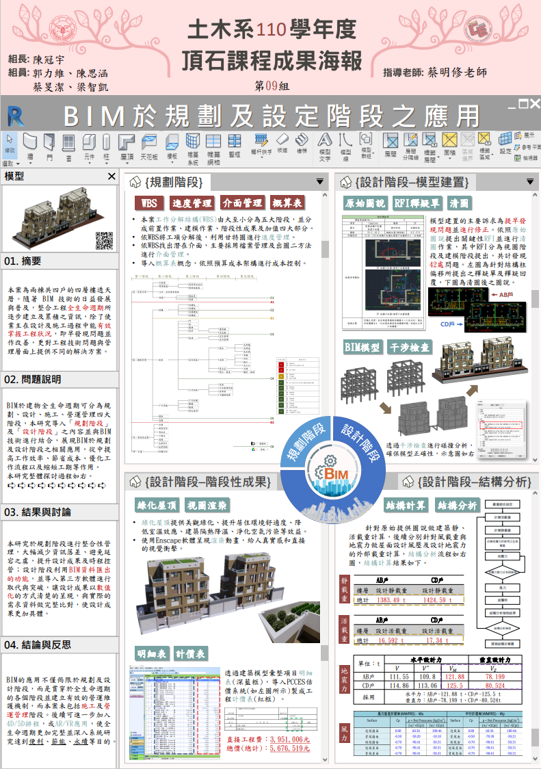Open the dropdown arrow under 欄杆扶手
541x769 pixels.
pos(261,159)
